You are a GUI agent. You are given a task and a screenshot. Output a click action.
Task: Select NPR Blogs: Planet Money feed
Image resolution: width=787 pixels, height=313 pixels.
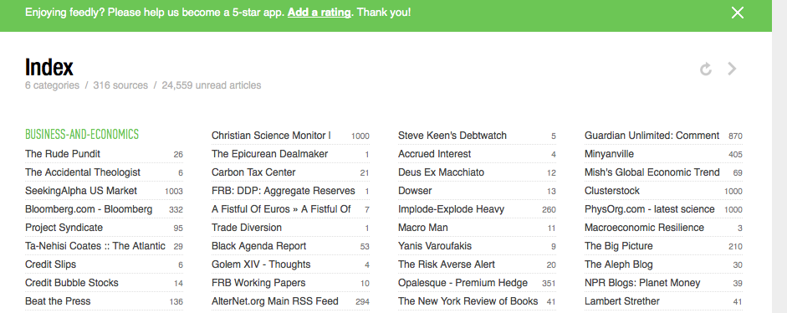tap(663, 283)
